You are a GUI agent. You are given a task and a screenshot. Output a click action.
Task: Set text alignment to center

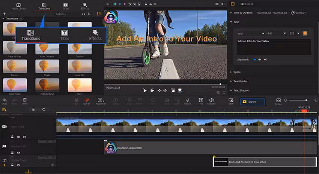pyautogui.click(x=260, y=60)
